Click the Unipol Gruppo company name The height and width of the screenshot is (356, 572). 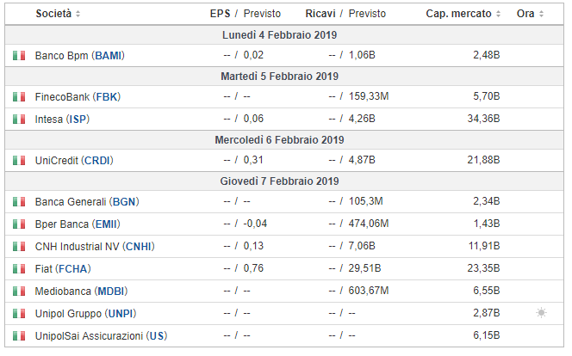coord(68,313)
